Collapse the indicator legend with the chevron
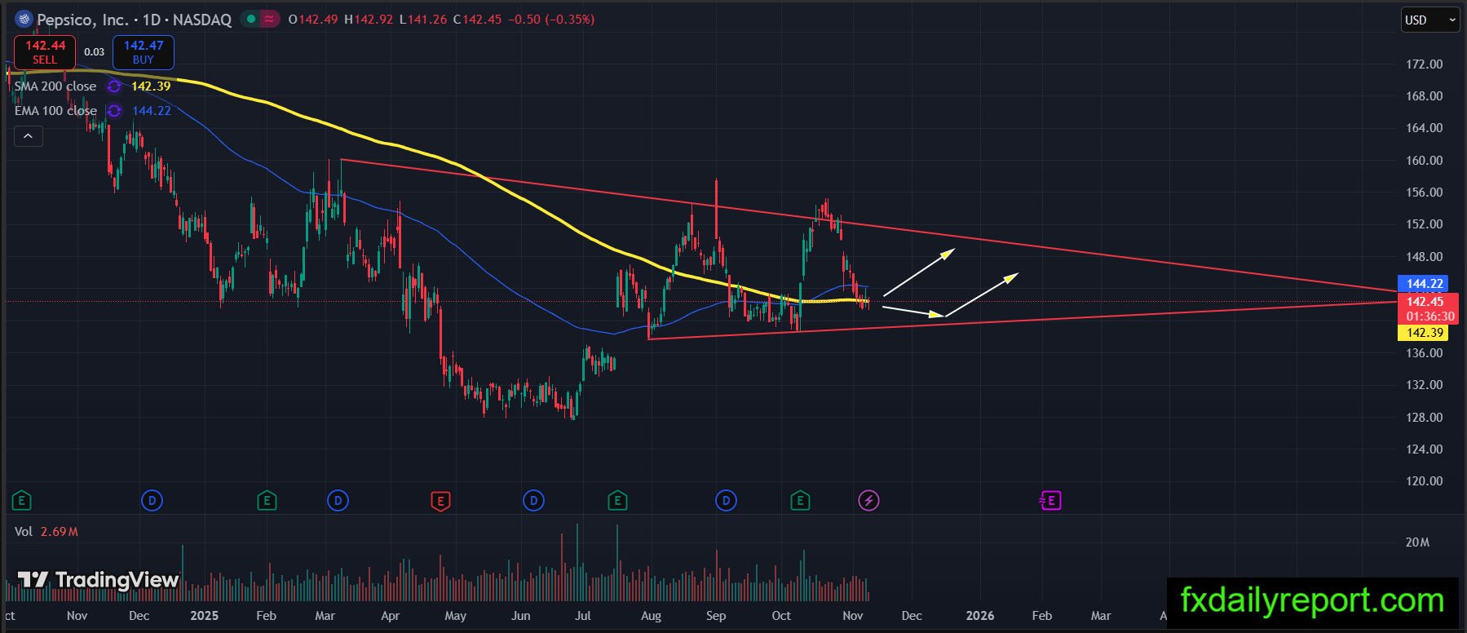The width and height of the screenshot is (1467, 633). (x=28, y=136)
